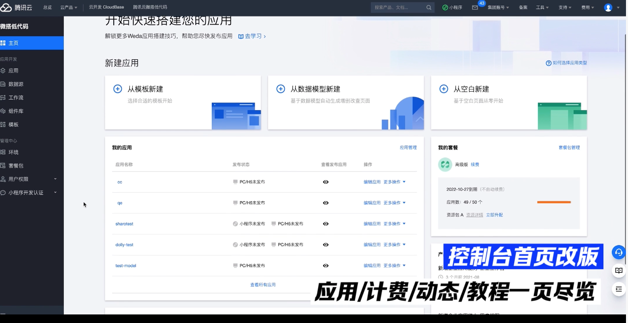Open the customer service headset button

point(619,252)
